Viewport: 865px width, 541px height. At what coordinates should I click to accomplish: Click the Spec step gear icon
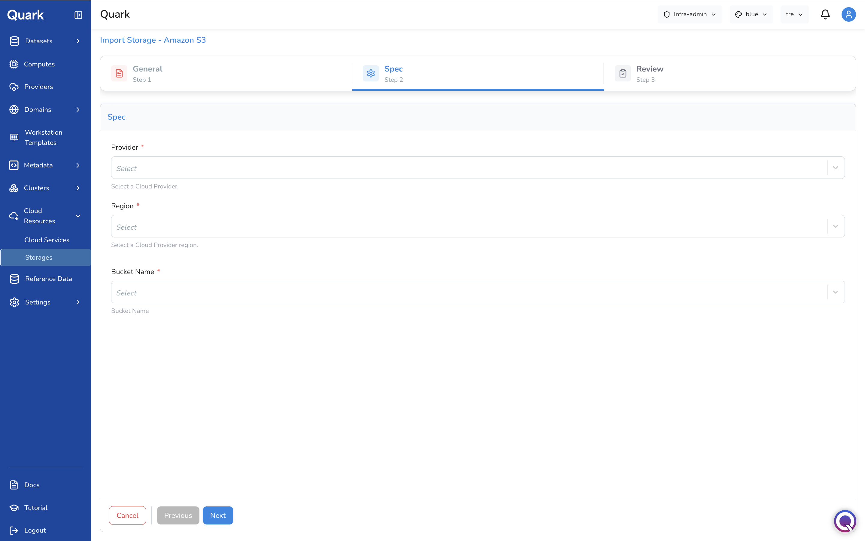click(x=371, y=73)
